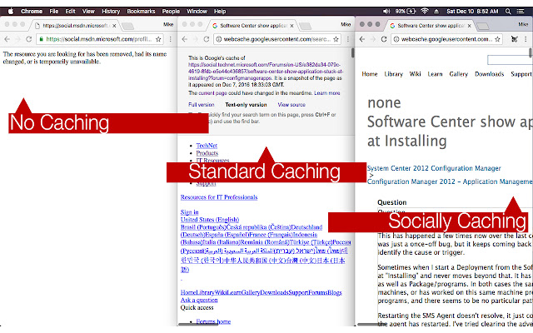Open the Help menu

coord(220,11)
